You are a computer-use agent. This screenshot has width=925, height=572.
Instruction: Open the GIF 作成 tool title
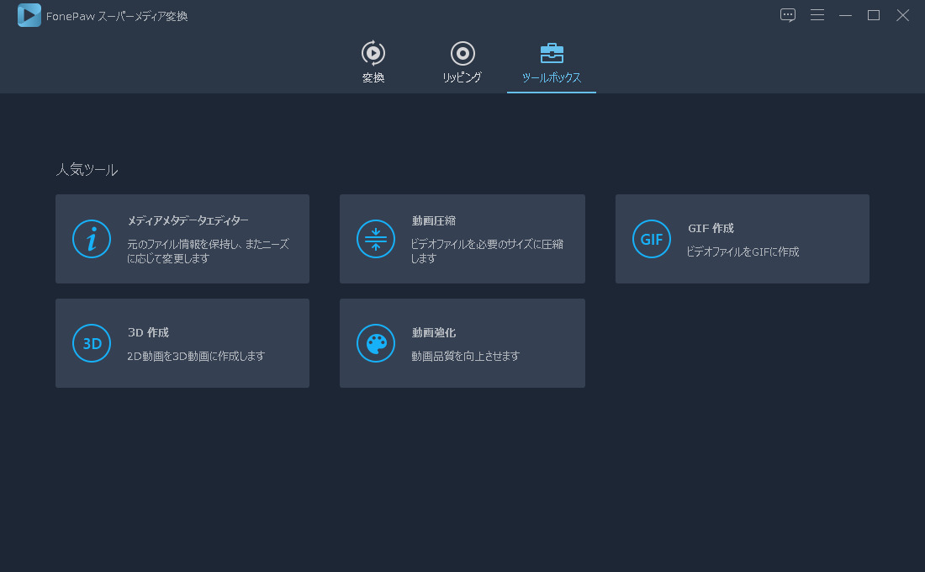click(711, 229)
